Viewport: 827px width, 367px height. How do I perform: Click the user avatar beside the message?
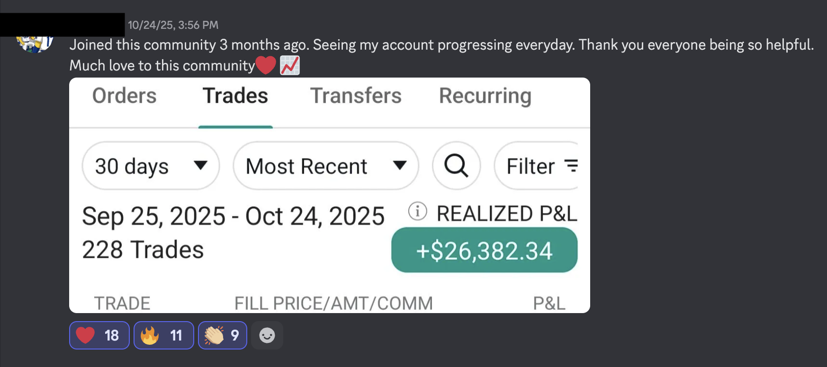(x=35, y=44)
